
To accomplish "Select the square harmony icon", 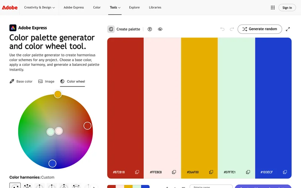I will click(76, 186).
